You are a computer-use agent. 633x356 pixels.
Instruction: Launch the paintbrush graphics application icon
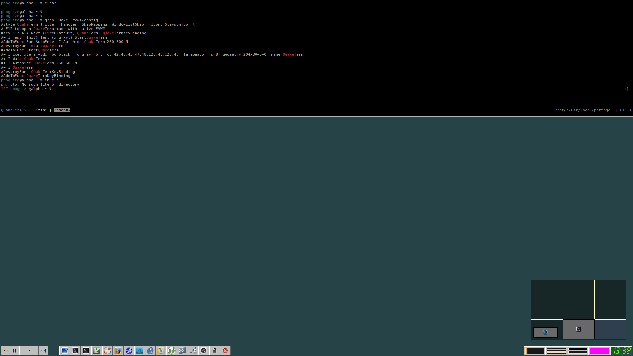pos(193,351)
